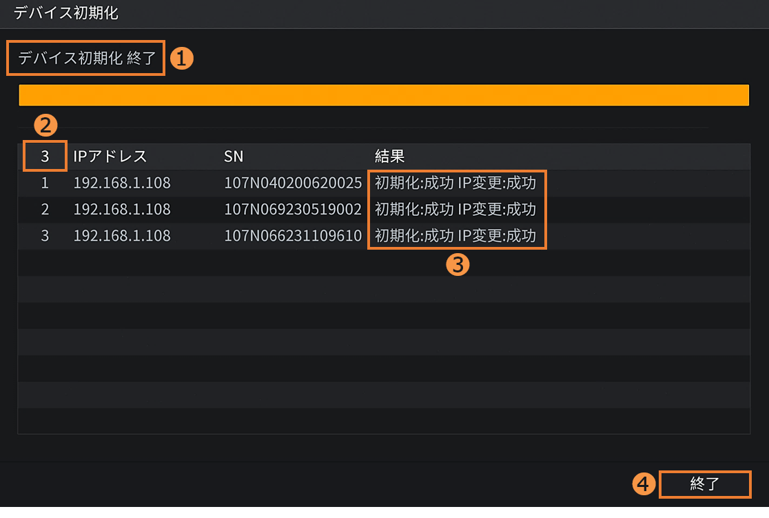
Task: Click the デバイス初期化 終了 status label
Action: 87,59
